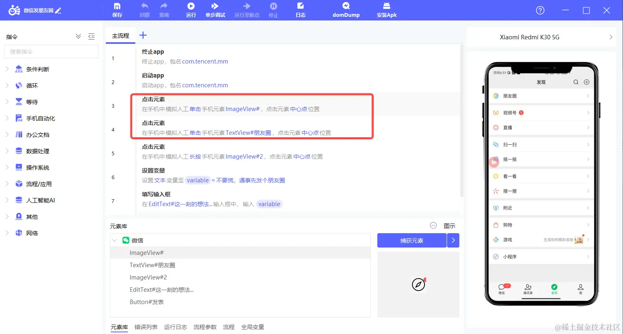Click the Stop (停止) icon

pyautogui.click(x=274, y=6)
